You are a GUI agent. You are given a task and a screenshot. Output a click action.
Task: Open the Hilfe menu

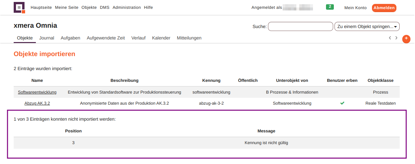point(148,7)
